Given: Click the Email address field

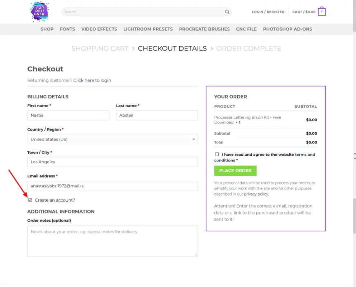Looking at the screenshot, I should [x=113, y=186].
